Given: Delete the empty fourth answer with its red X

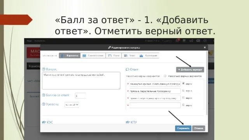Looking at the screenshot, I should coord(128,105).
